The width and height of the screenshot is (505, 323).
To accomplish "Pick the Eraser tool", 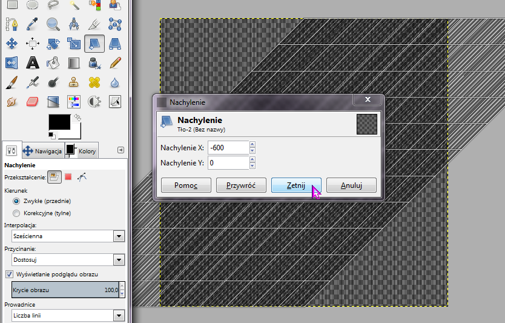I will click(33, 101).
